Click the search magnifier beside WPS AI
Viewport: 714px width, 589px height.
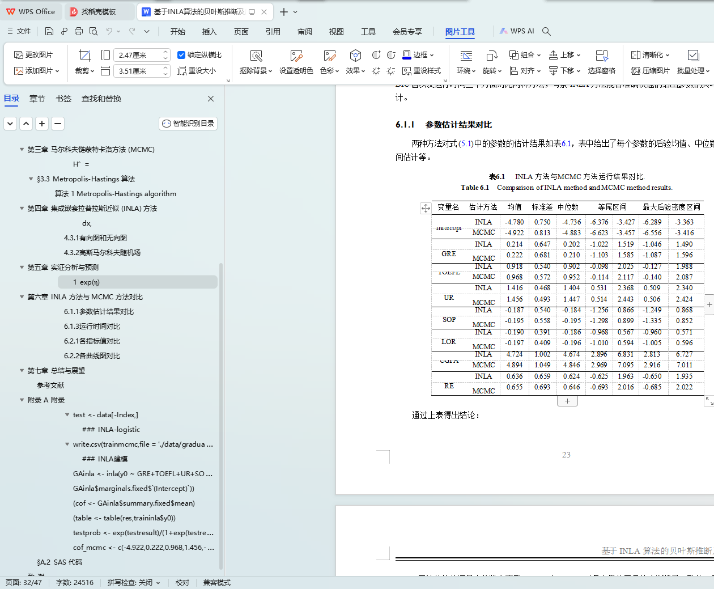546,31
